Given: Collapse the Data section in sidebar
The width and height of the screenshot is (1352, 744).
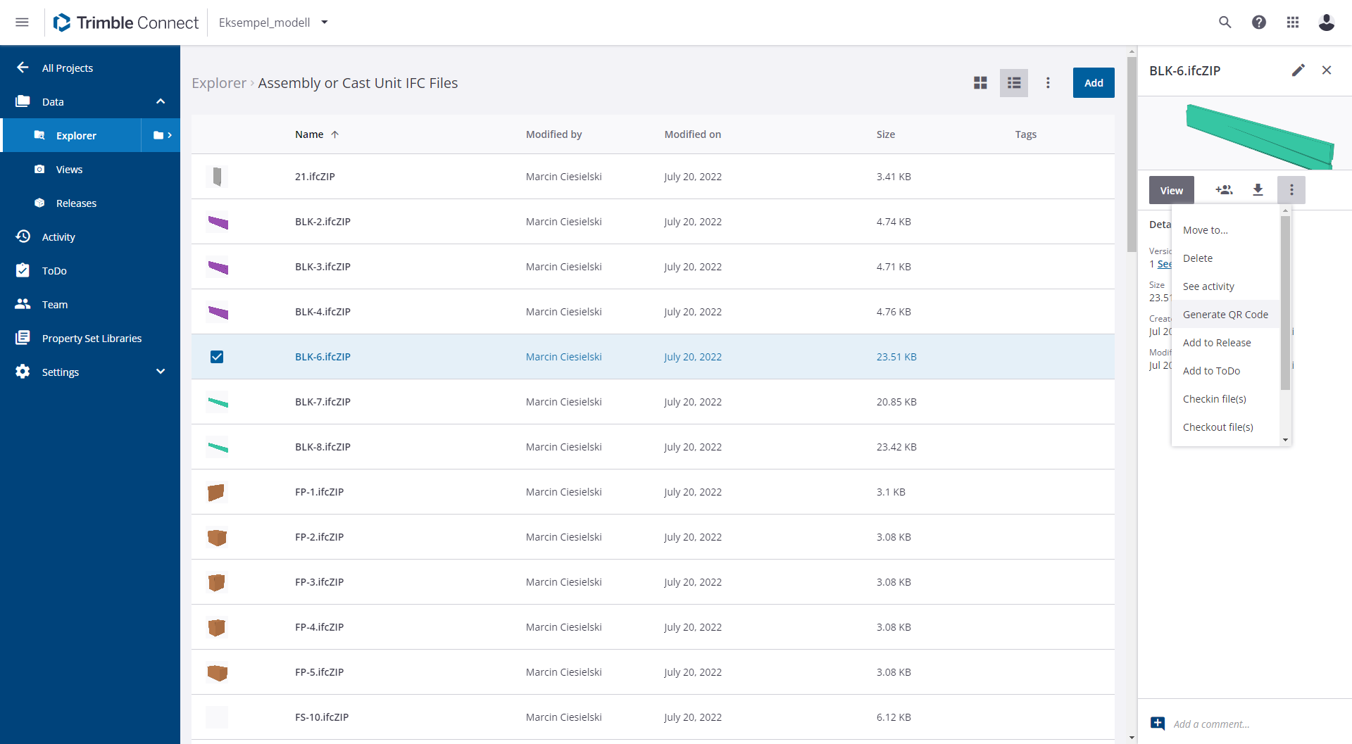Looking at the screenshot, I should click(x=161, y=101).
